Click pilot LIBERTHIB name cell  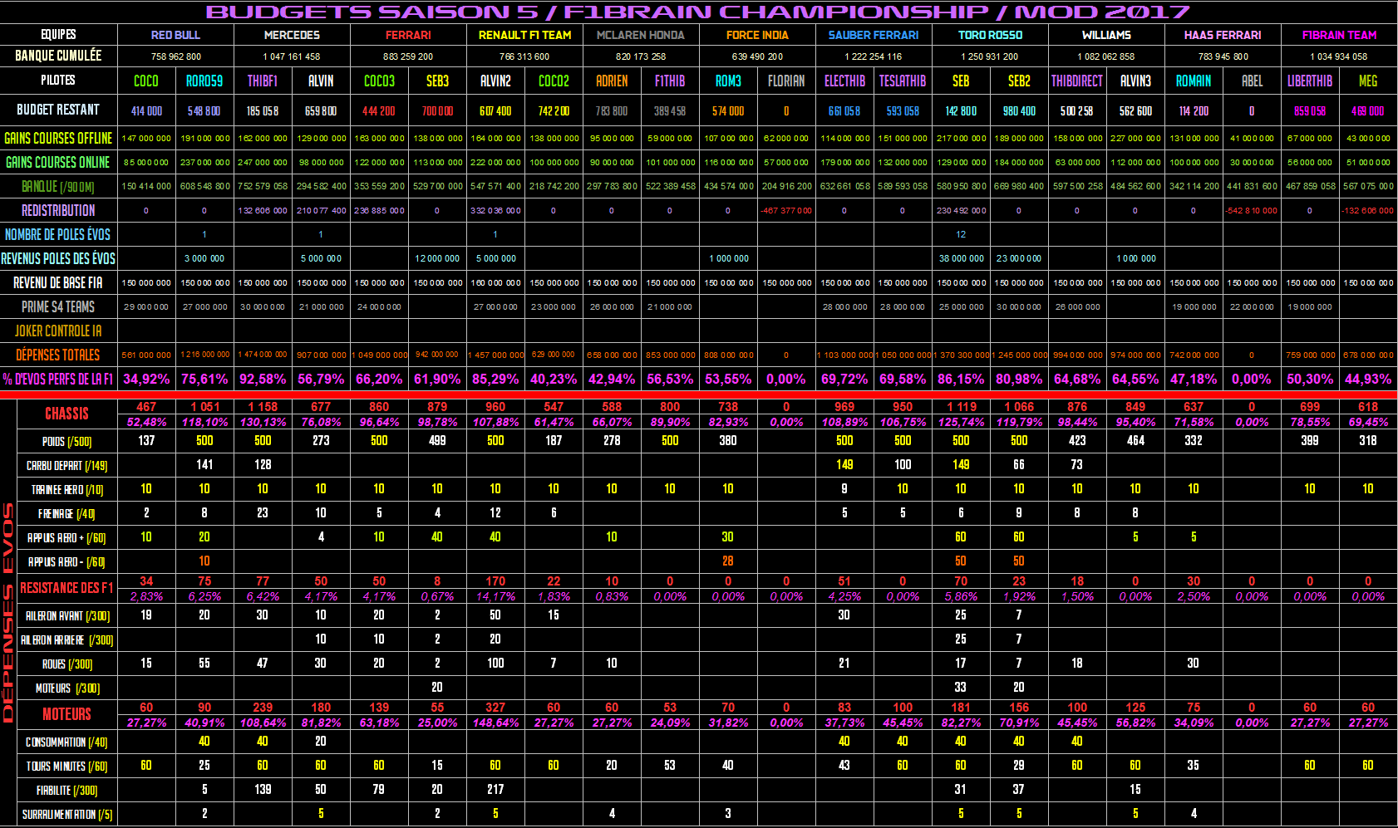[x=1310, y=81]
